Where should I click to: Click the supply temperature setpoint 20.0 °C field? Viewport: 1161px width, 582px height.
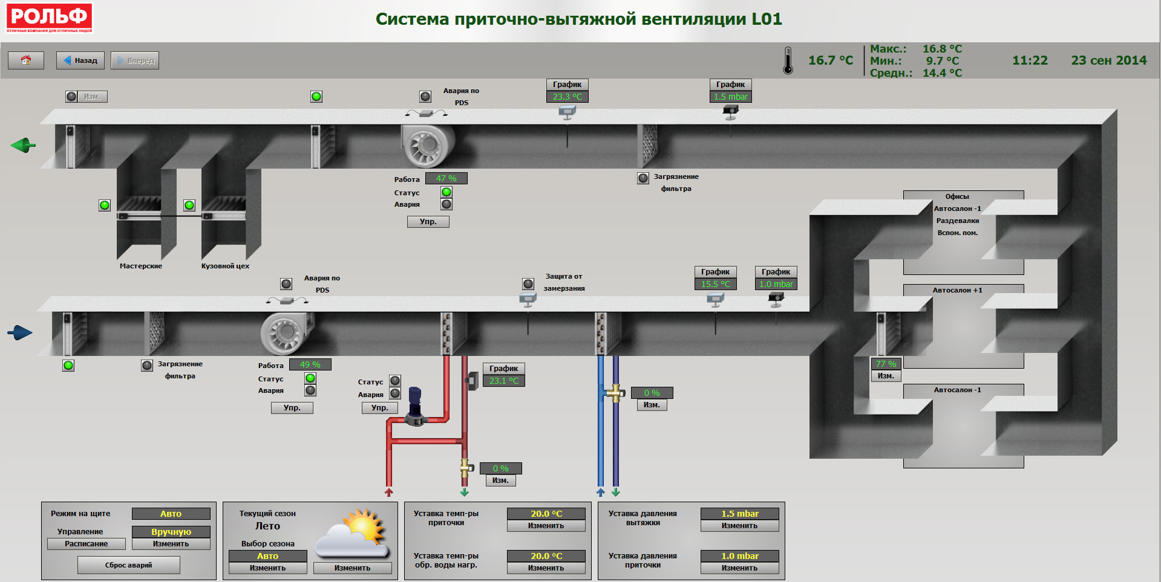(546, 514)
